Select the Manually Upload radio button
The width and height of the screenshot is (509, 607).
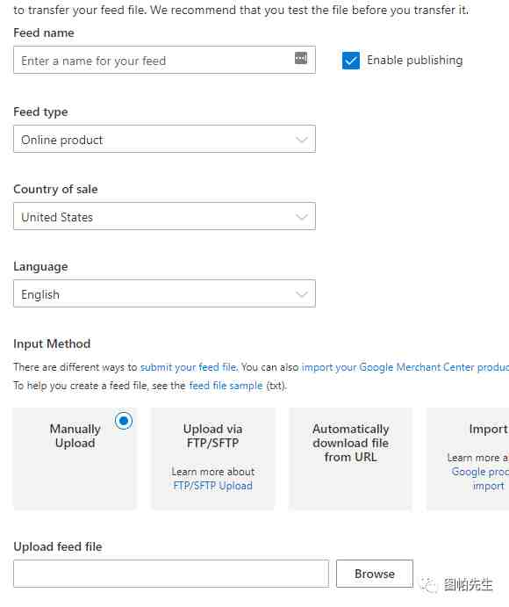[x=124, y=421]
